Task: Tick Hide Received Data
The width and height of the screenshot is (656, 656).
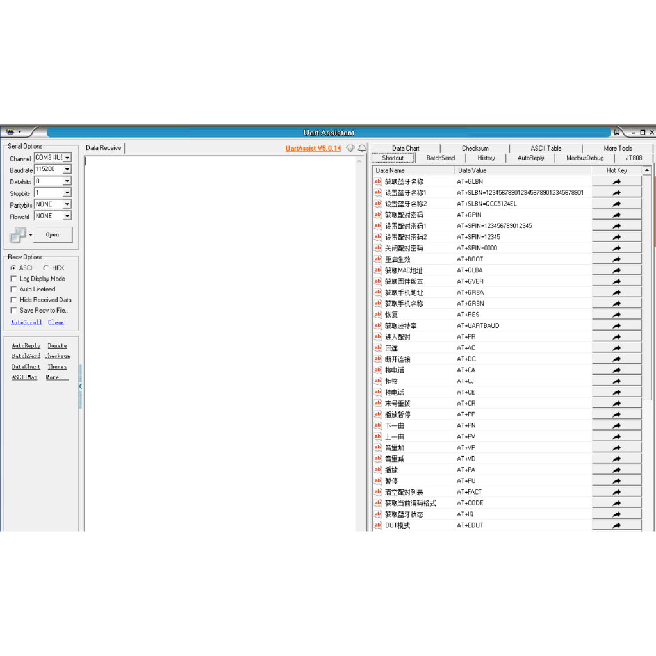Action: pyautogui.click(x=14, y=300)
